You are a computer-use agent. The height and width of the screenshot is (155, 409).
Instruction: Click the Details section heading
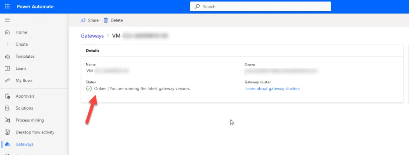[93, 51]
